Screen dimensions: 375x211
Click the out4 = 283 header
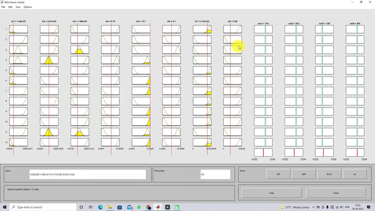[x=355, y=23]
